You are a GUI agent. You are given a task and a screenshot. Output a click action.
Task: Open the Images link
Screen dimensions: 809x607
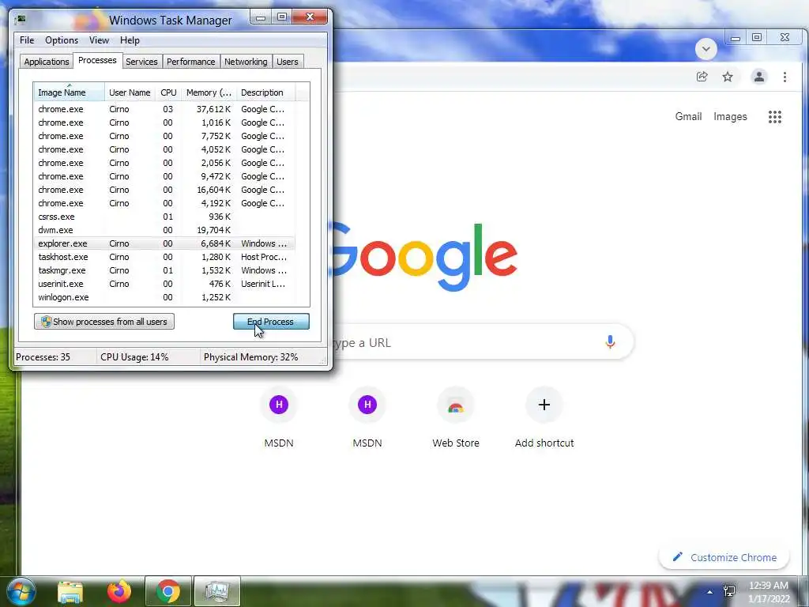(x=730, y=117)
